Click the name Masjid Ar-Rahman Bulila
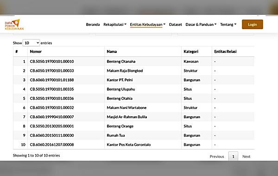Screen dimensions: 278x176 127,117
